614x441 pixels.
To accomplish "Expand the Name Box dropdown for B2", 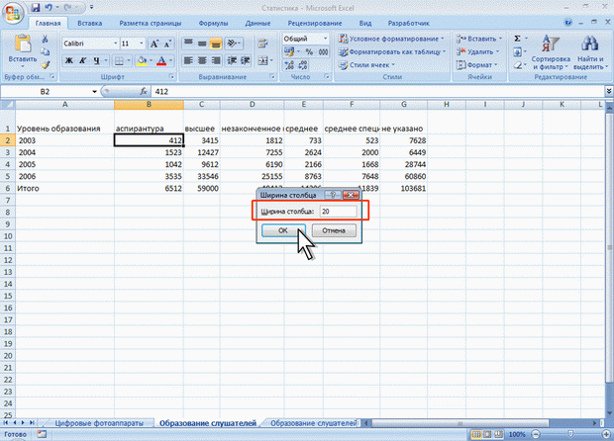I will pyautogui.click(x=94, y=92).
